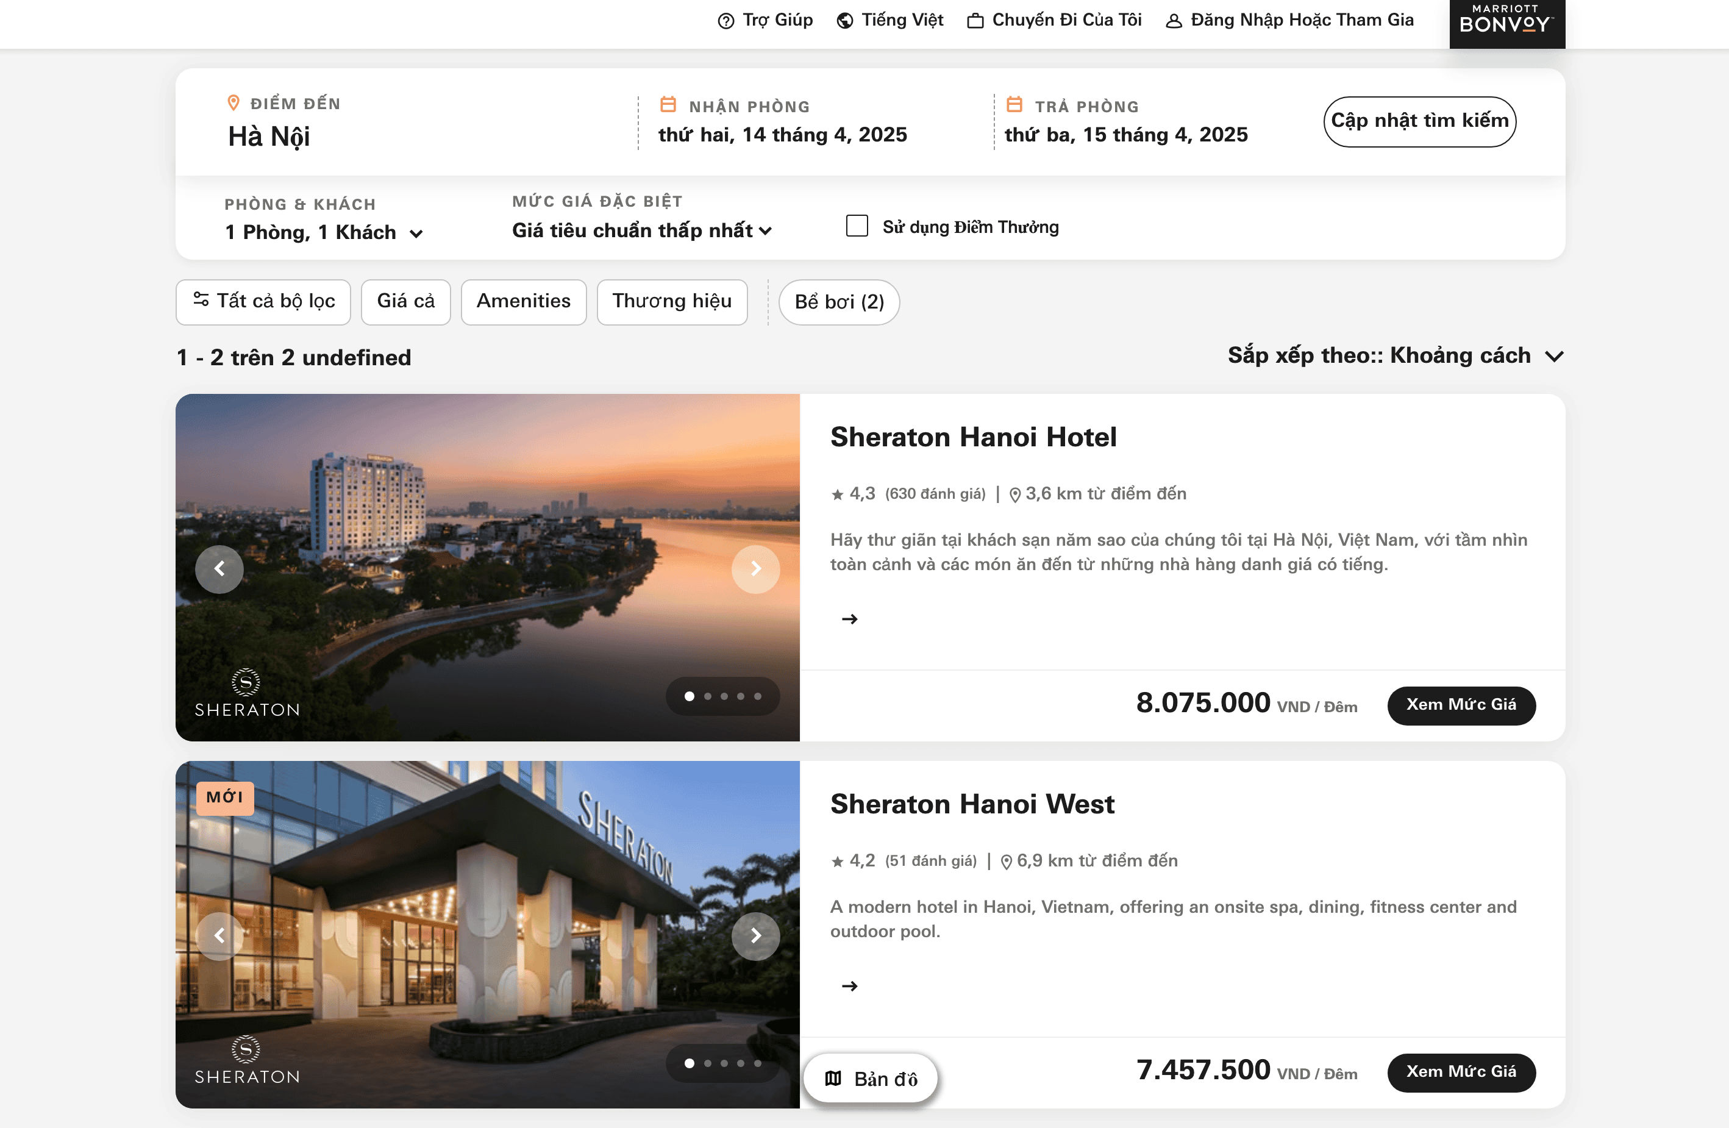Click arrow icon under Sheraton Hanoi Hotel description
The image size is (1729, 1128).
click(x=849, y=619)
